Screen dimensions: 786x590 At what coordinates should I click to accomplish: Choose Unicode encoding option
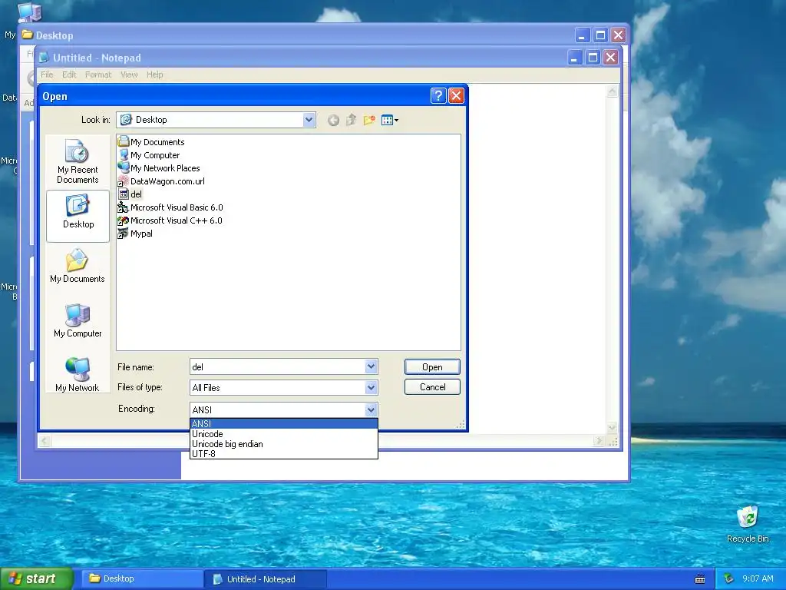(284, 434)
